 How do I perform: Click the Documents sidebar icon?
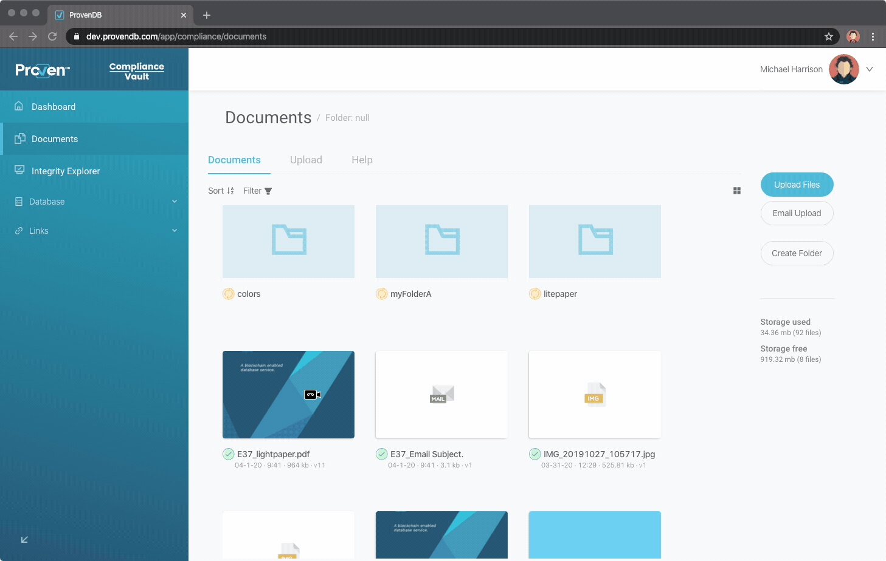tap(19, 138)
